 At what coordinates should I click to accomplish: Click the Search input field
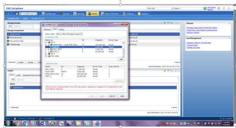click(x=189, y=8)
